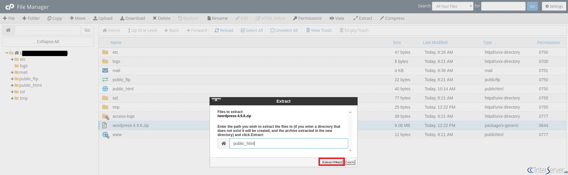Select logs folder in sidebar tree

point(24,66)
